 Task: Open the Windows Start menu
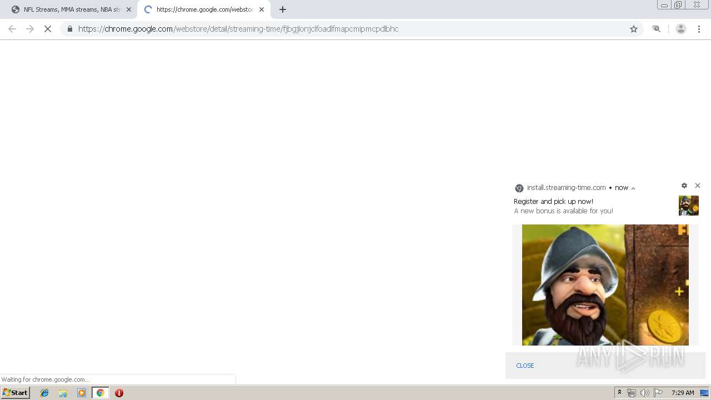coord(16,393)
